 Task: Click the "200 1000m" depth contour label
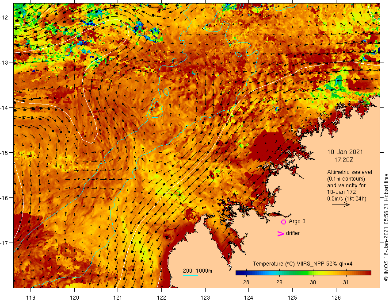pyautogui.click(x=198, y=271)
